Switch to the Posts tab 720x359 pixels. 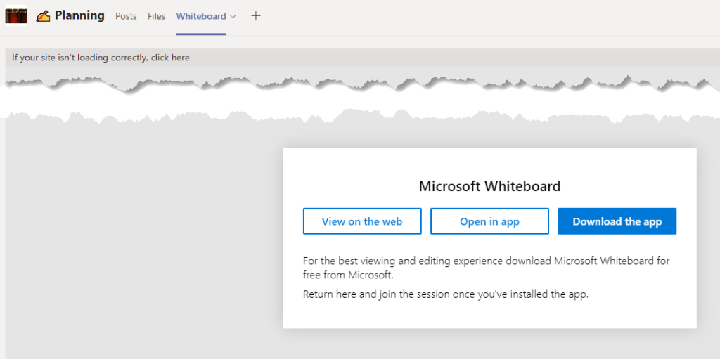click(126, 16)
